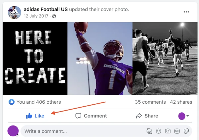View the 35 comments
This screenshot has width=199, height=140.
150,102
